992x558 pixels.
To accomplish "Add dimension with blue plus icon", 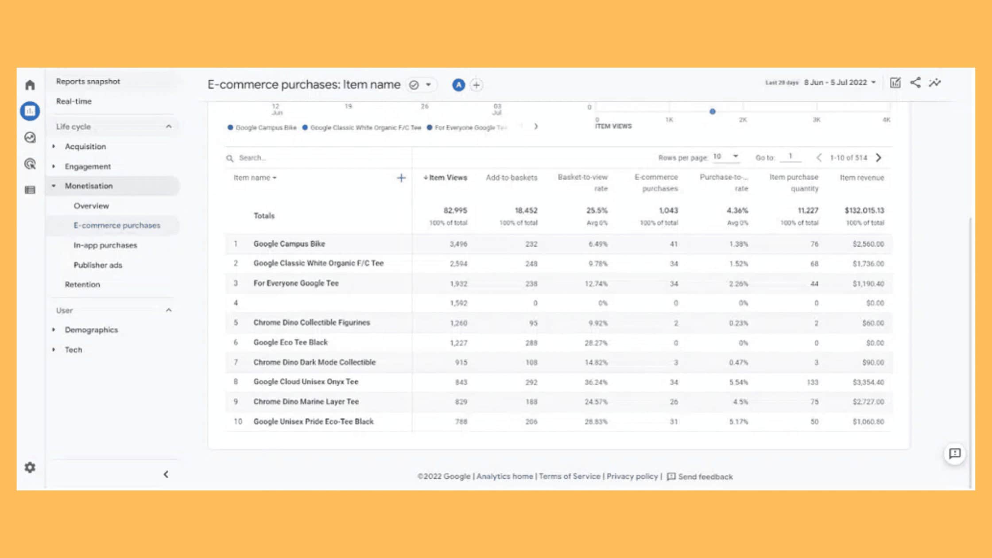I will (x=401, y=178).
